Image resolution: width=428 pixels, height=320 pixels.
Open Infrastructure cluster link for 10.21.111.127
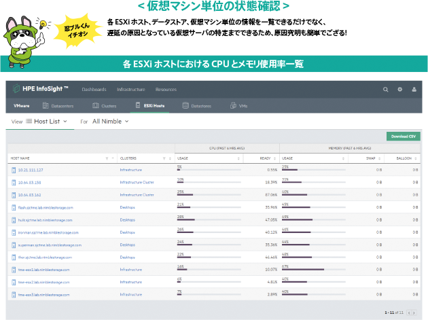point(131,170)
